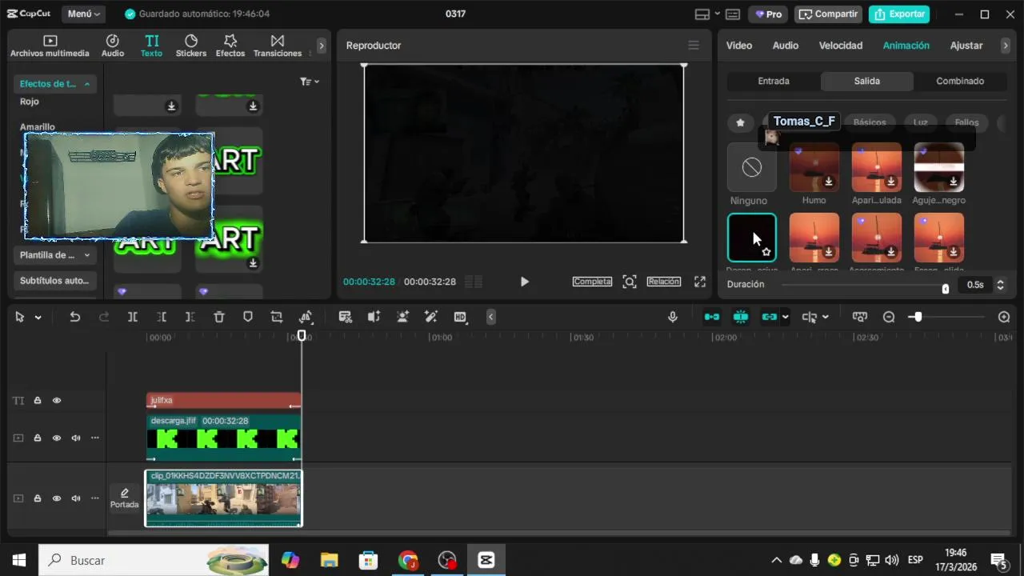The image size is (1024, 576).
Task: Apply the Agujero negro exit animation
Action: click(938, 167)
